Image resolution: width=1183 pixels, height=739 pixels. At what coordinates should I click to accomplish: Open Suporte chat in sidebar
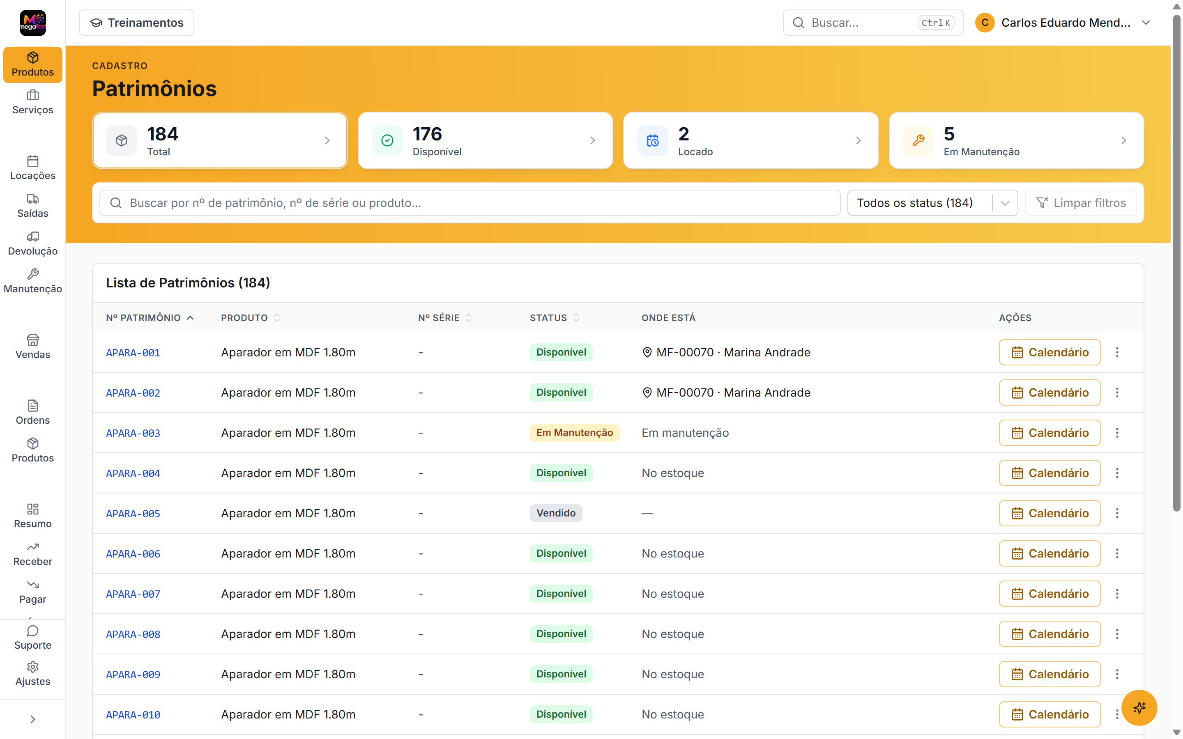pyautogui.click(x=33, y=637)
